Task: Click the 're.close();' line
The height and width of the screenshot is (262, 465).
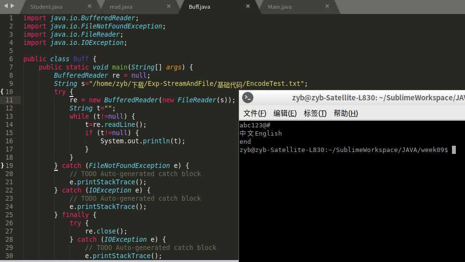Action: [106, 231]
